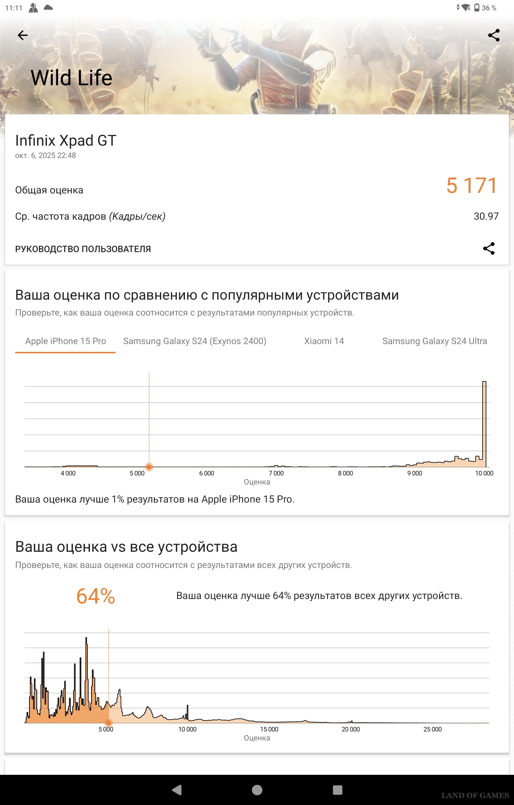Screen dimensions: 514x805
Task: Tap the share icon in the result card
Action: [x=489, y=248]
